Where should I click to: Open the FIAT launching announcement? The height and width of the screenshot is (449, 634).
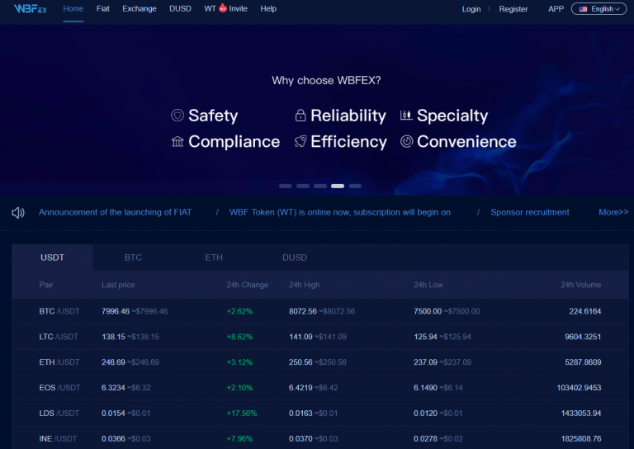(x=115, y=212)
